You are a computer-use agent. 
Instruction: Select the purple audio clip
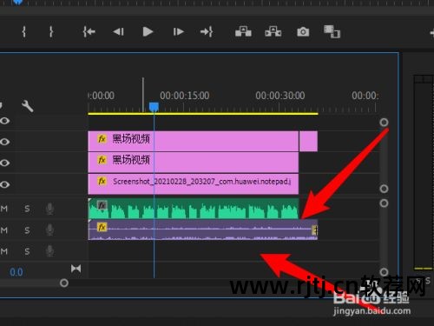(x=203, y=230)
